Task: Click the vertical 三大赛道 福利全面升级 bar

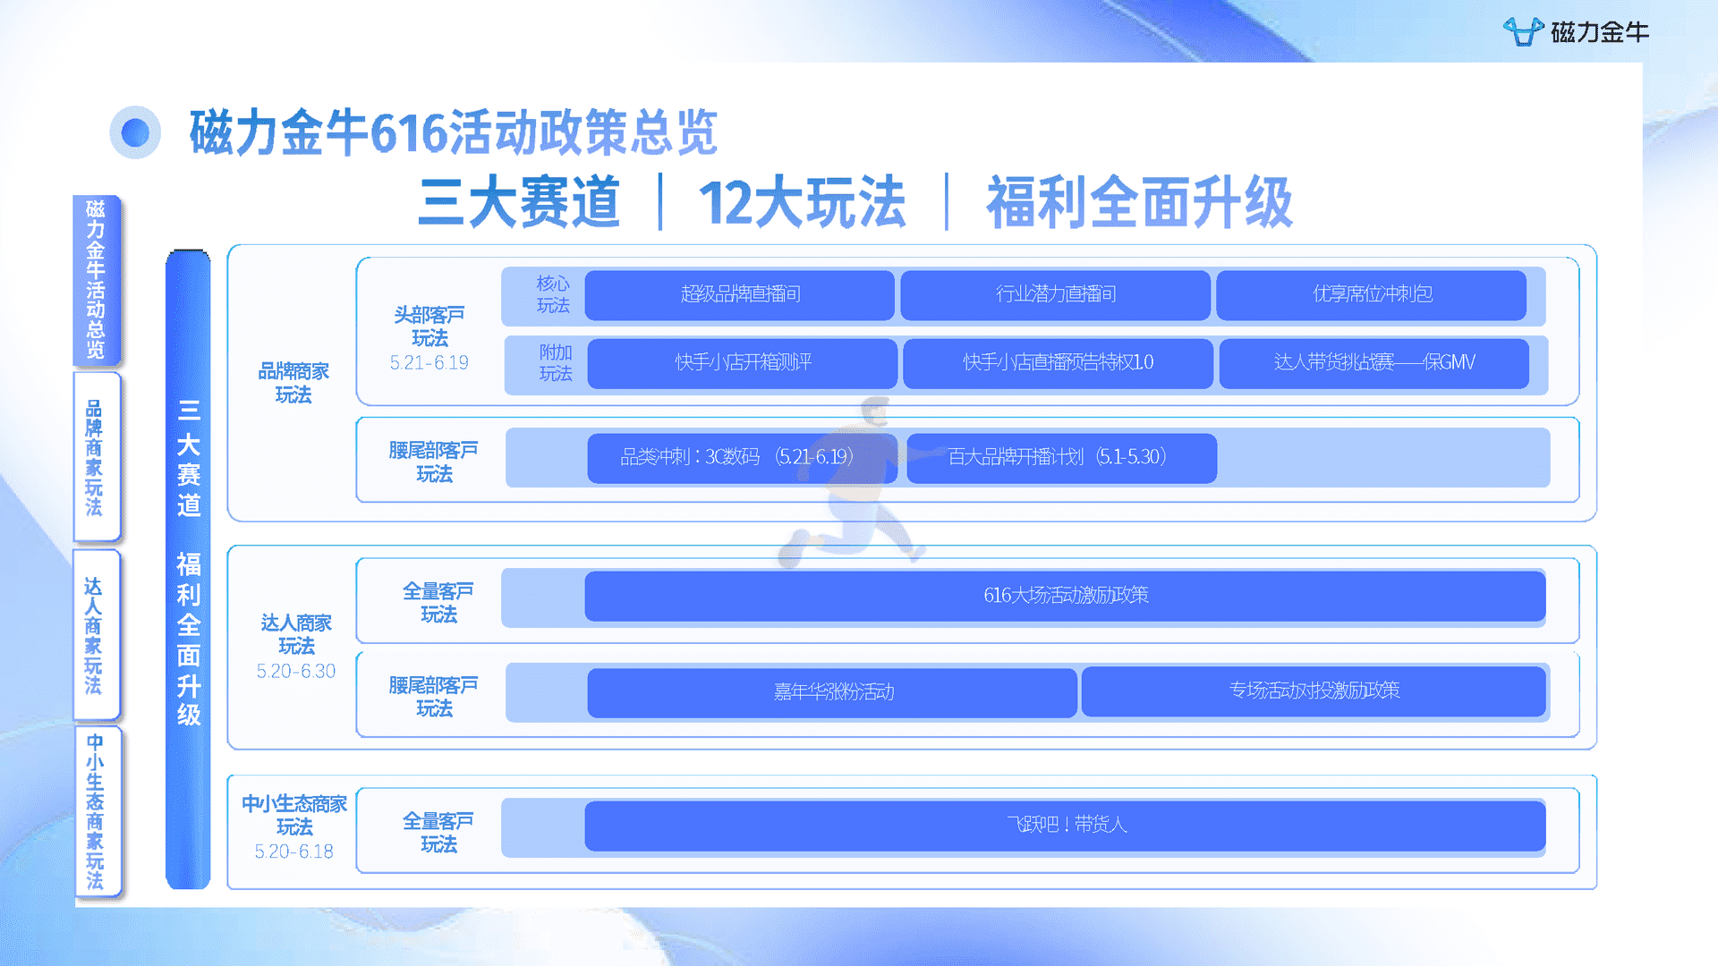Action: (x=188, y=569)
